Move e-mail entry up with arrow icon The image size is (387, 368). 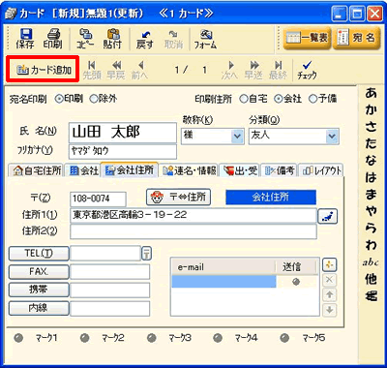point(329,294)
